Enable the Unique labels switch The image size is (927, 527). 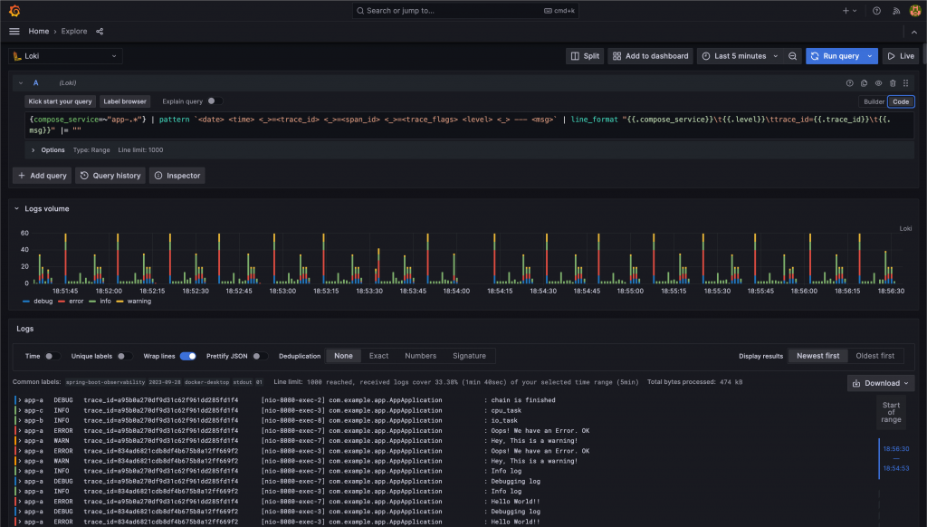pos(123,356)
